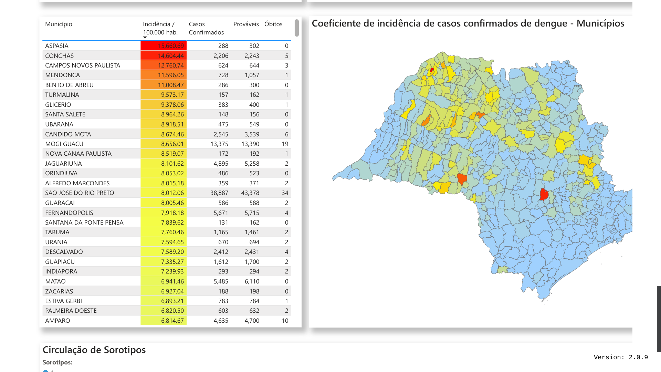
Task: Sort by Óbitos column header
Action: tap(273, 24)
